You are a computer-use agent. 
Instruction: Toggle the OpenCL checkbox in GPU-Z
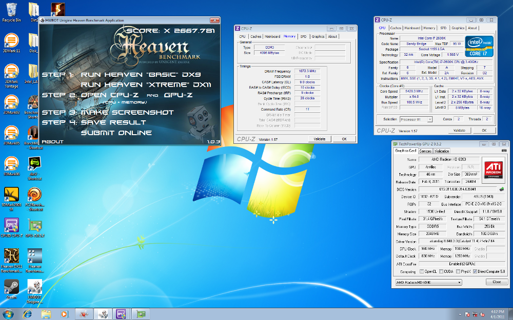422,271
